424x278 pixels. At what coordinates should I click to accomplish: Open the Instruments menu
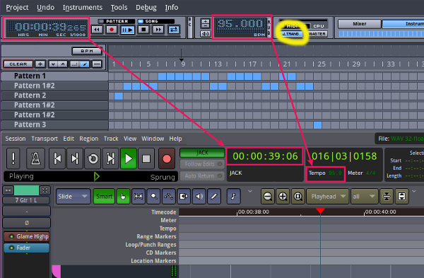(83, 7)
